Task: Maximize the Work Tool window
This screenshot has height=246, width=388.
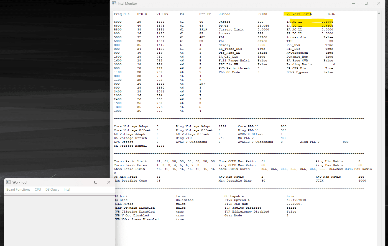Action: click(x=96, y=182)
